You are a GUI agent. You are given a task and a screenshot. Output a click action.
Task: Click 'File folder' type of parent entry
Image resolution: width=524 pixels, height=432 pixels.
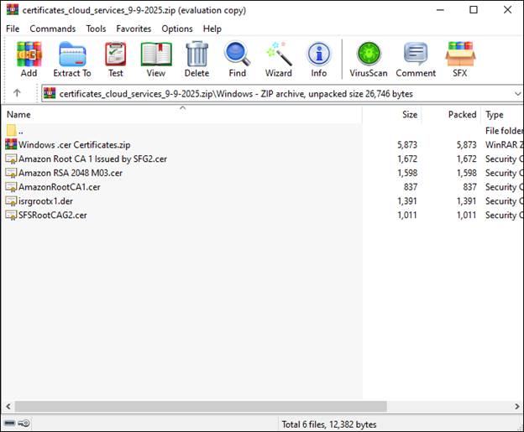[x=504, y=131]
